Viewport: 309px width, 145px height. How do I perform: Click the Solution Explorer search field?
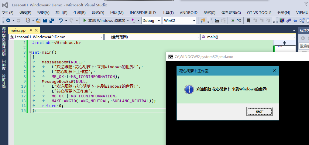pyautogui.click(x=304, y=46)
